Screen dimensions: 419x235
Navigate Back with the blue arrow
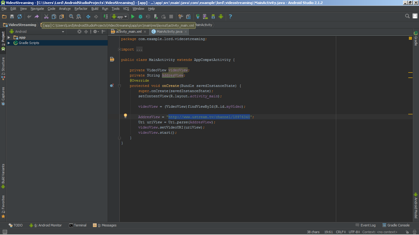pyautogui.click(x=88, y=17)
